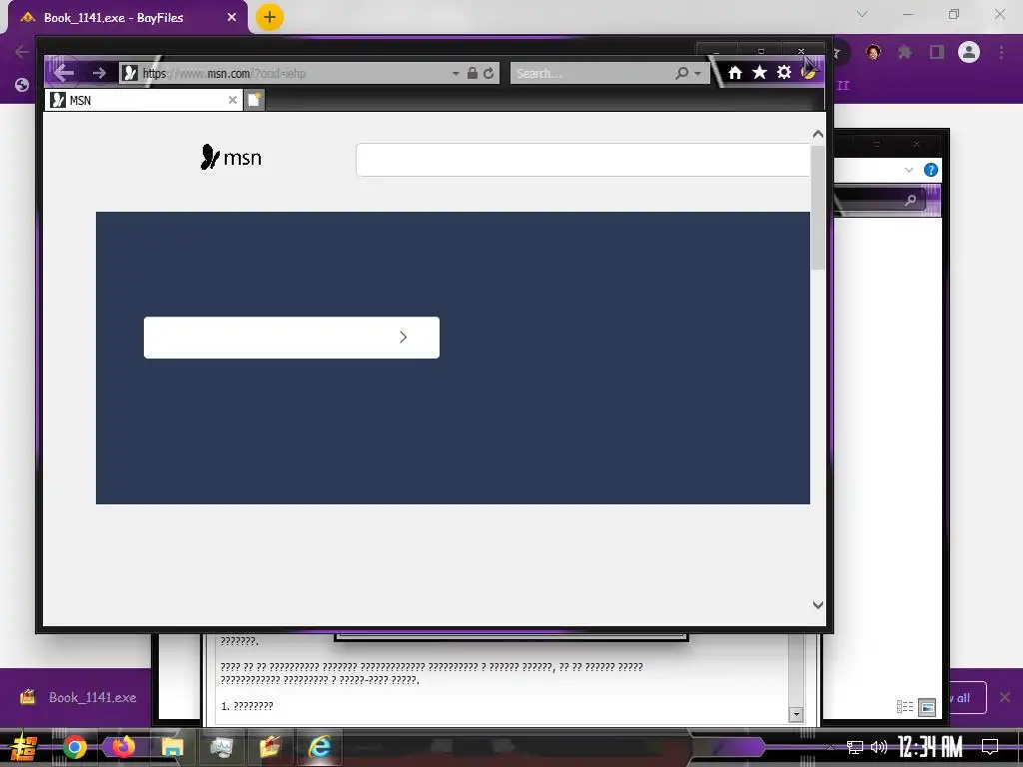This screenshot has height=767, width=1023.
Task: Close the Chrome downloads bar
Action: (x=1005, y=698)
